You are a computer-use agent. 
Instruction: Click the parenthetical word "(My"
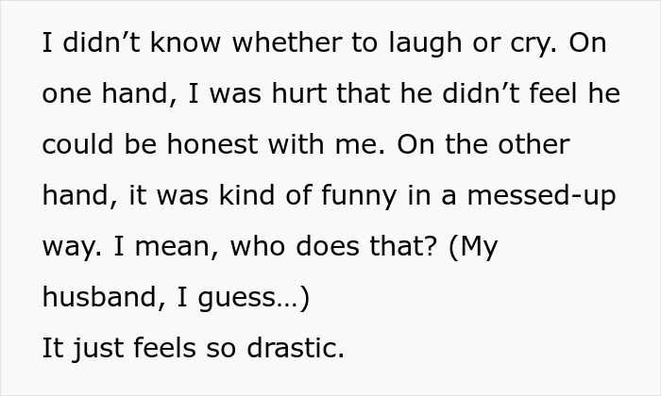tap(473, 248)
